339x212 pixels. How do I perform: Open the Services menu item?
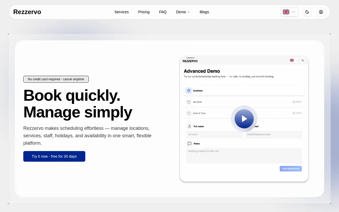pyautogui.click(x=122, y=12)
